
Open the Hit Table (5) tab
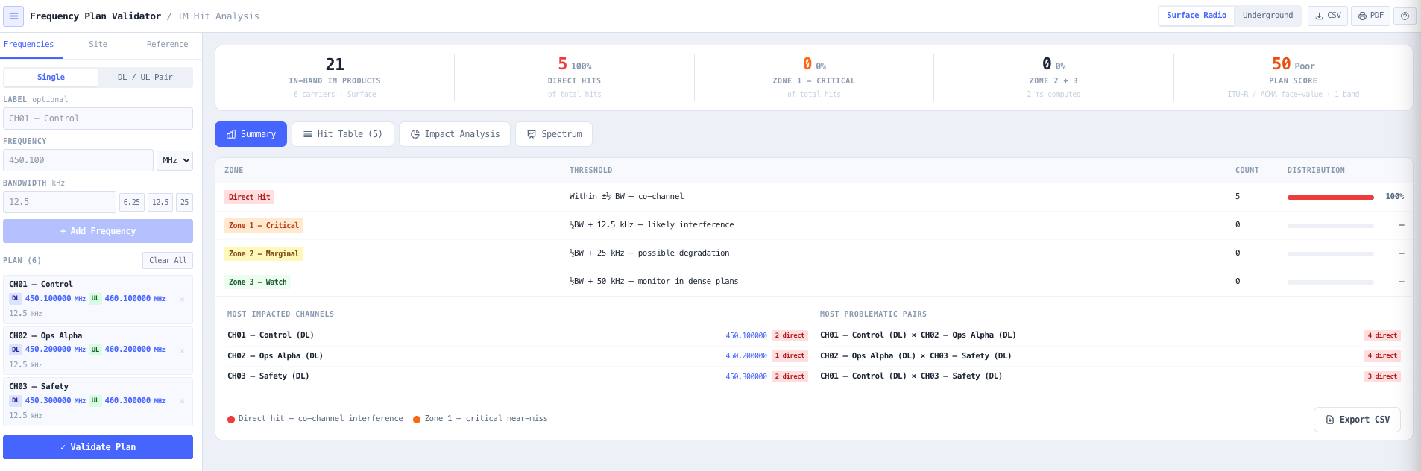(342, 134)
